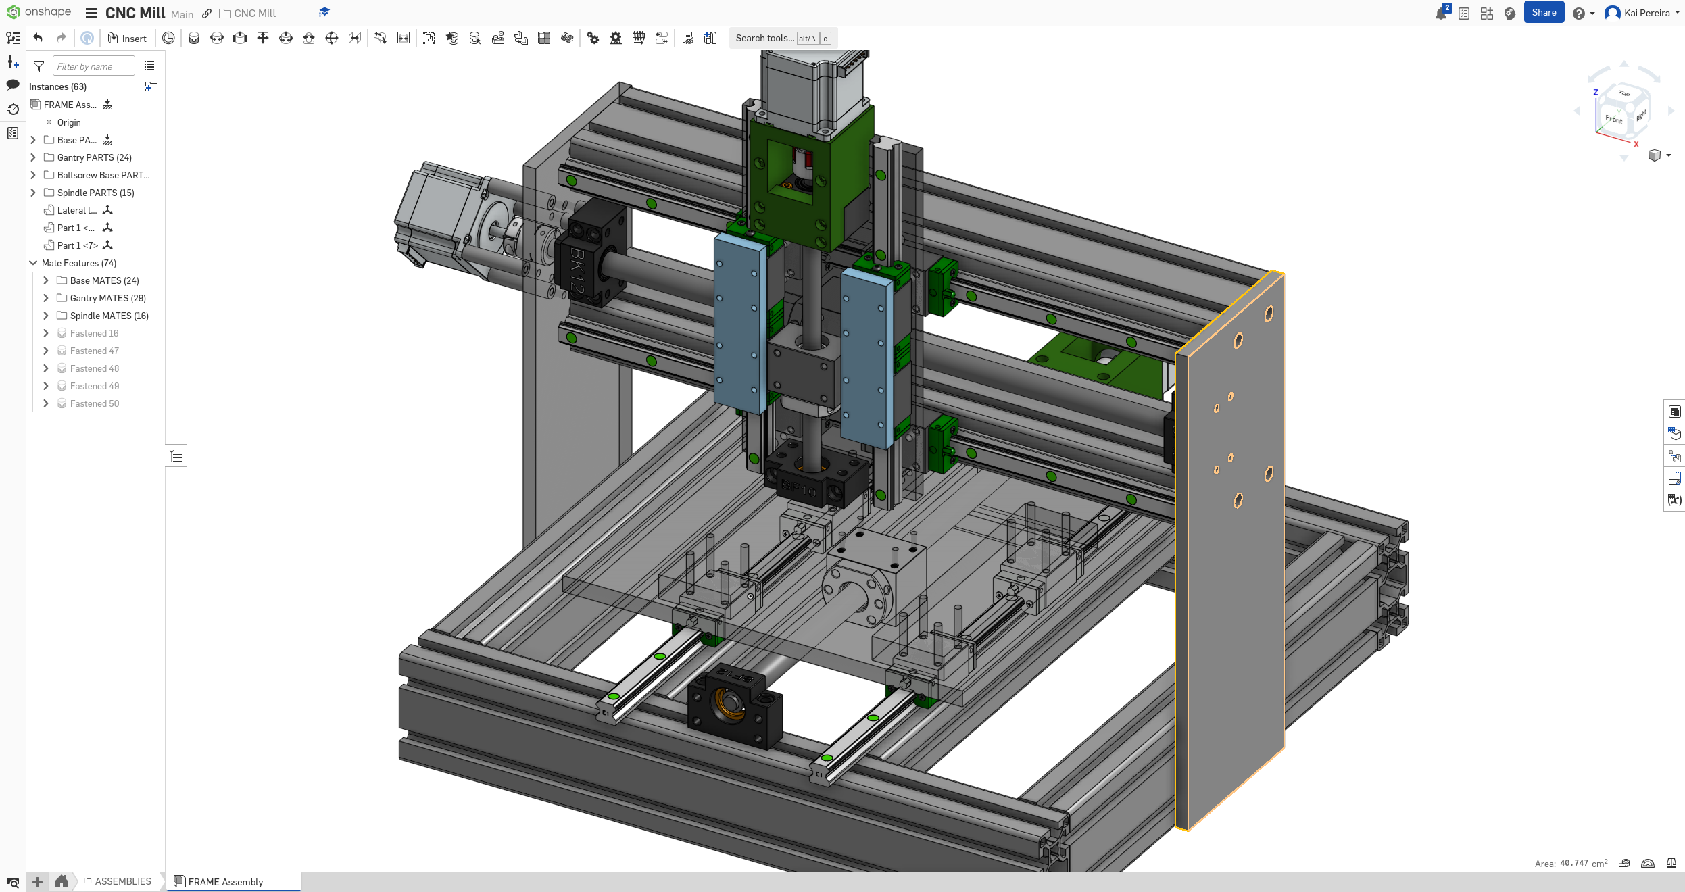Expand the Gantry PARTS folder

[33, 157]
